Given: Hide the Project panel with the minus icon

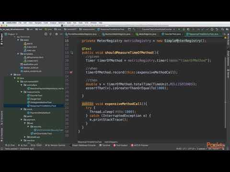Looking at the screenshot, I should click(x=61, y=34).
